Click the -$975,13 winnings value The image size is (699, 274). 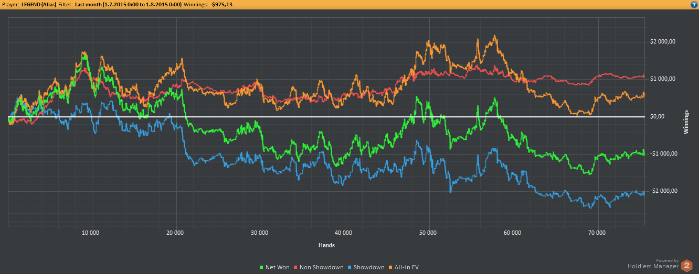click(x=221, y=4)
